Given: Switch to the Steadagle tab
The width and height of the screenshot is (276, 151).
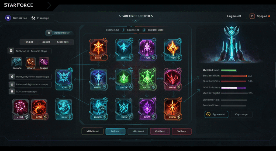Looking at the screenshot, I should pos(63,42).
